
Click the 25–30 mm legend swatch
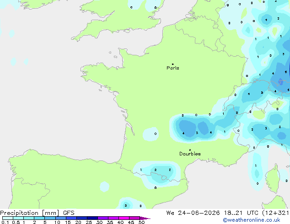tap(92, 218)
